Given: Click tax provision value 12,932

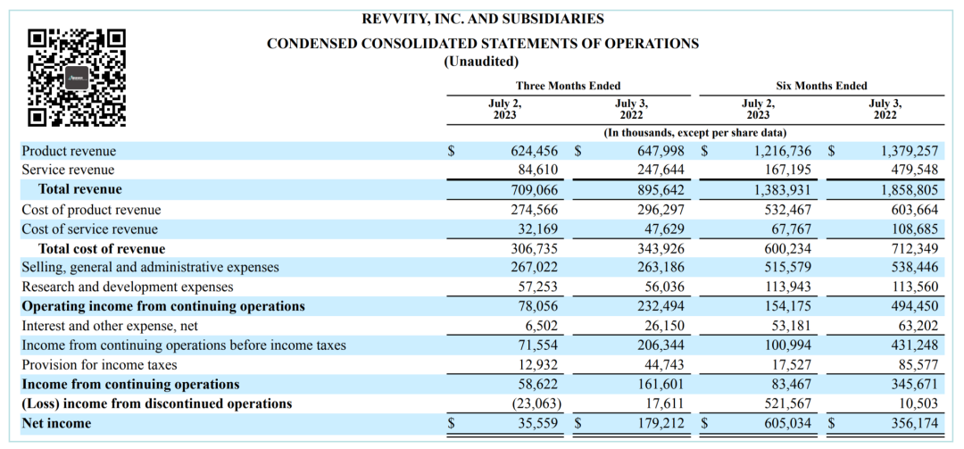Looking at the screenshot, I should tap(538, 365).
